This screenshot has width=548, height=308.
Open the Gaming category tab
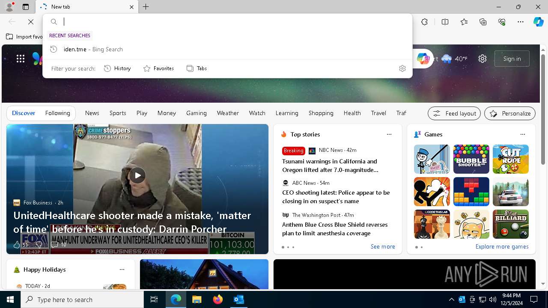197,113
